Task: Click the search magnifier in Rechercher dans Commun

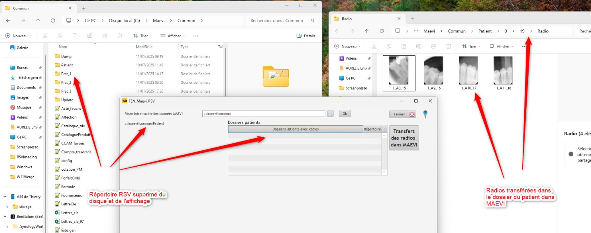Action: pyautogui.click(x=312, y=21)
